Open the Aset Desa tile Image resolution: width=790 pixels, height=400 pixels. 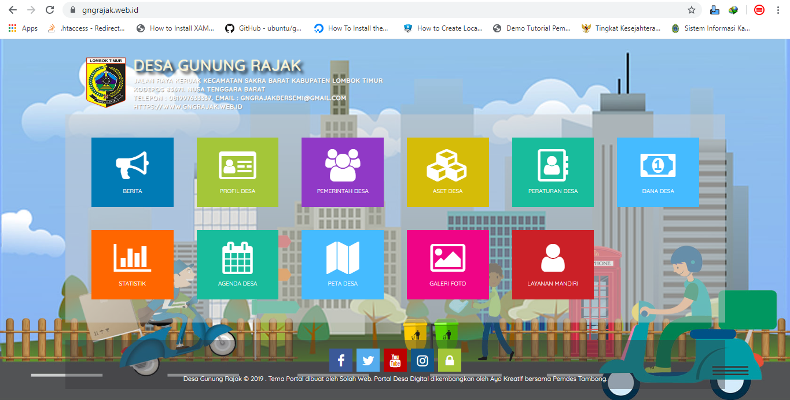pyautogui.click(x=447, y=172)
